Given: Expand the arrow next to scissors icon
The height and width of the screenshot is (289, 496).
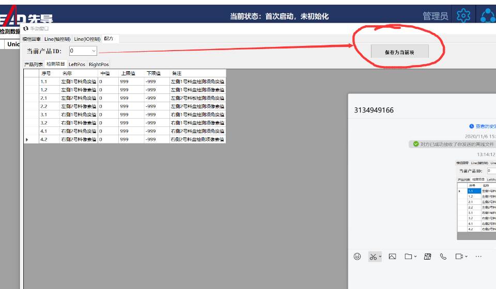Looking at the screenshot, I should tap(380, 257).
